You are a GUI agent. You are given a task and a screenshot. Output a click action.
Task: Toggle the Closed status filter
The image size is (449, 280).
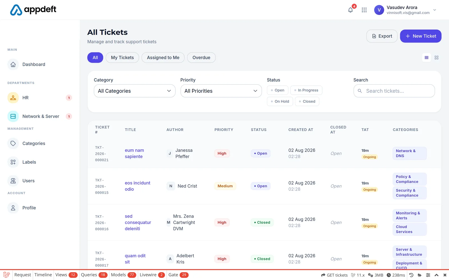point(307,101)
